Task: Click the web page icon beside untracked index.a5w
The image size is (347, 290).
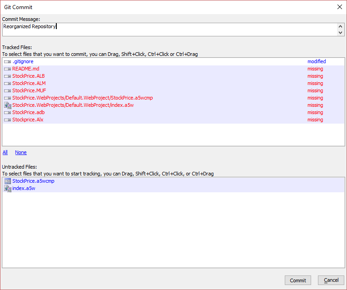Action: tap(8, 189)
